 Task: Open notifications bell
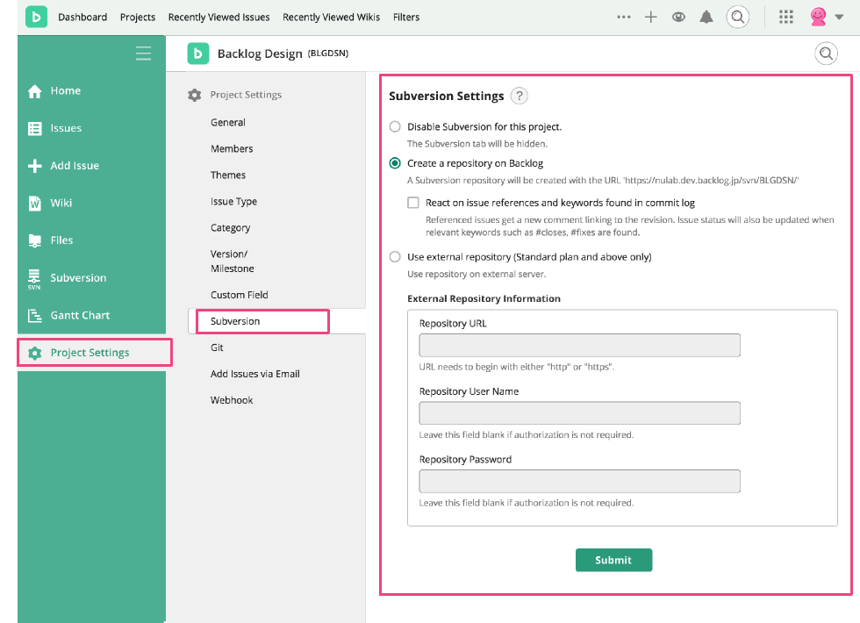(706, 17)
